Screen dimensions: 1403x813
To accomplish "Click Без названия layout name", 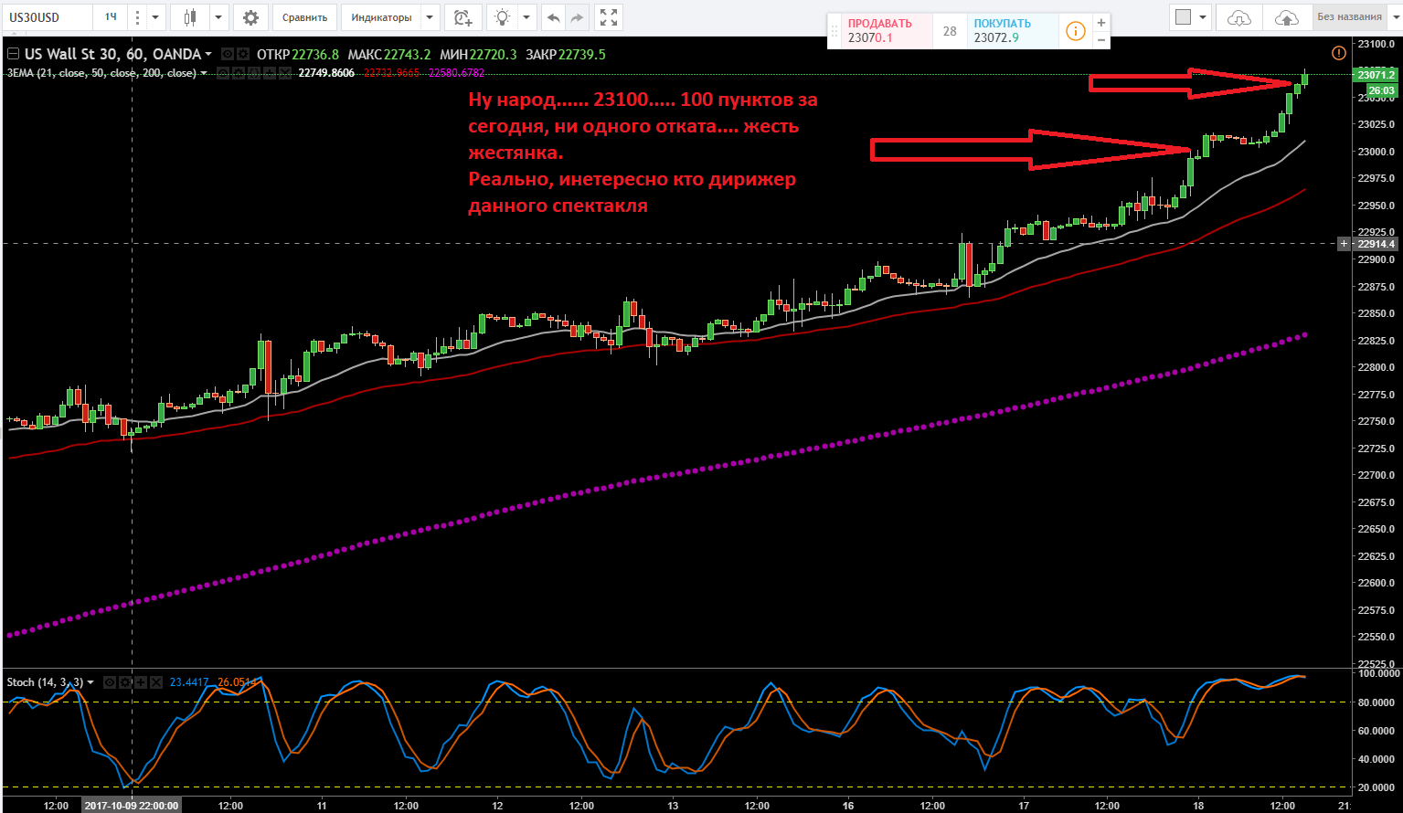I will pyautogui.click(x=1349, y=17).
